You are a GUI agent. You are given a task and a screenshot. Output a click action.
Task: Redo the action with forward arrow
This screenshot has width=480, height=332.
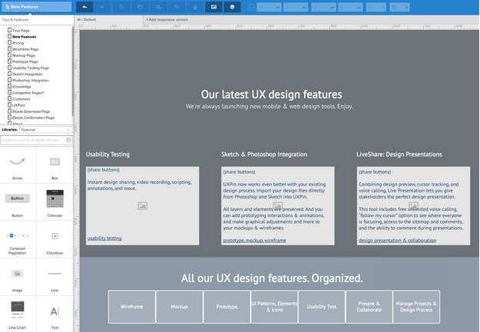[102, 7]
